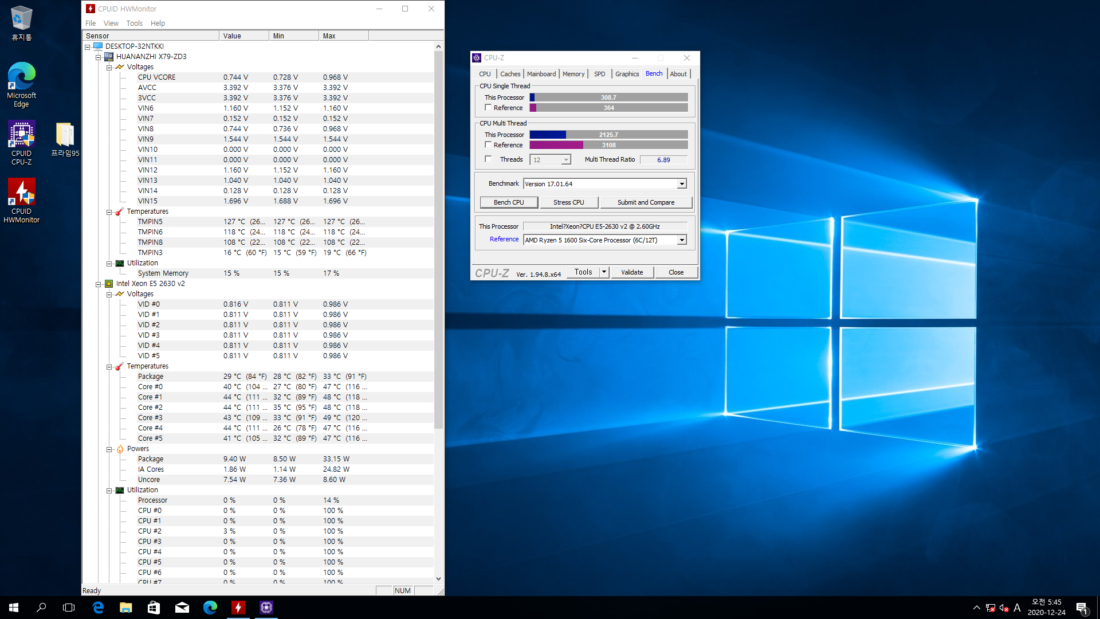Click the Bench CPU button
Screen dimensions: 1100x619
(x=509, y=202)
